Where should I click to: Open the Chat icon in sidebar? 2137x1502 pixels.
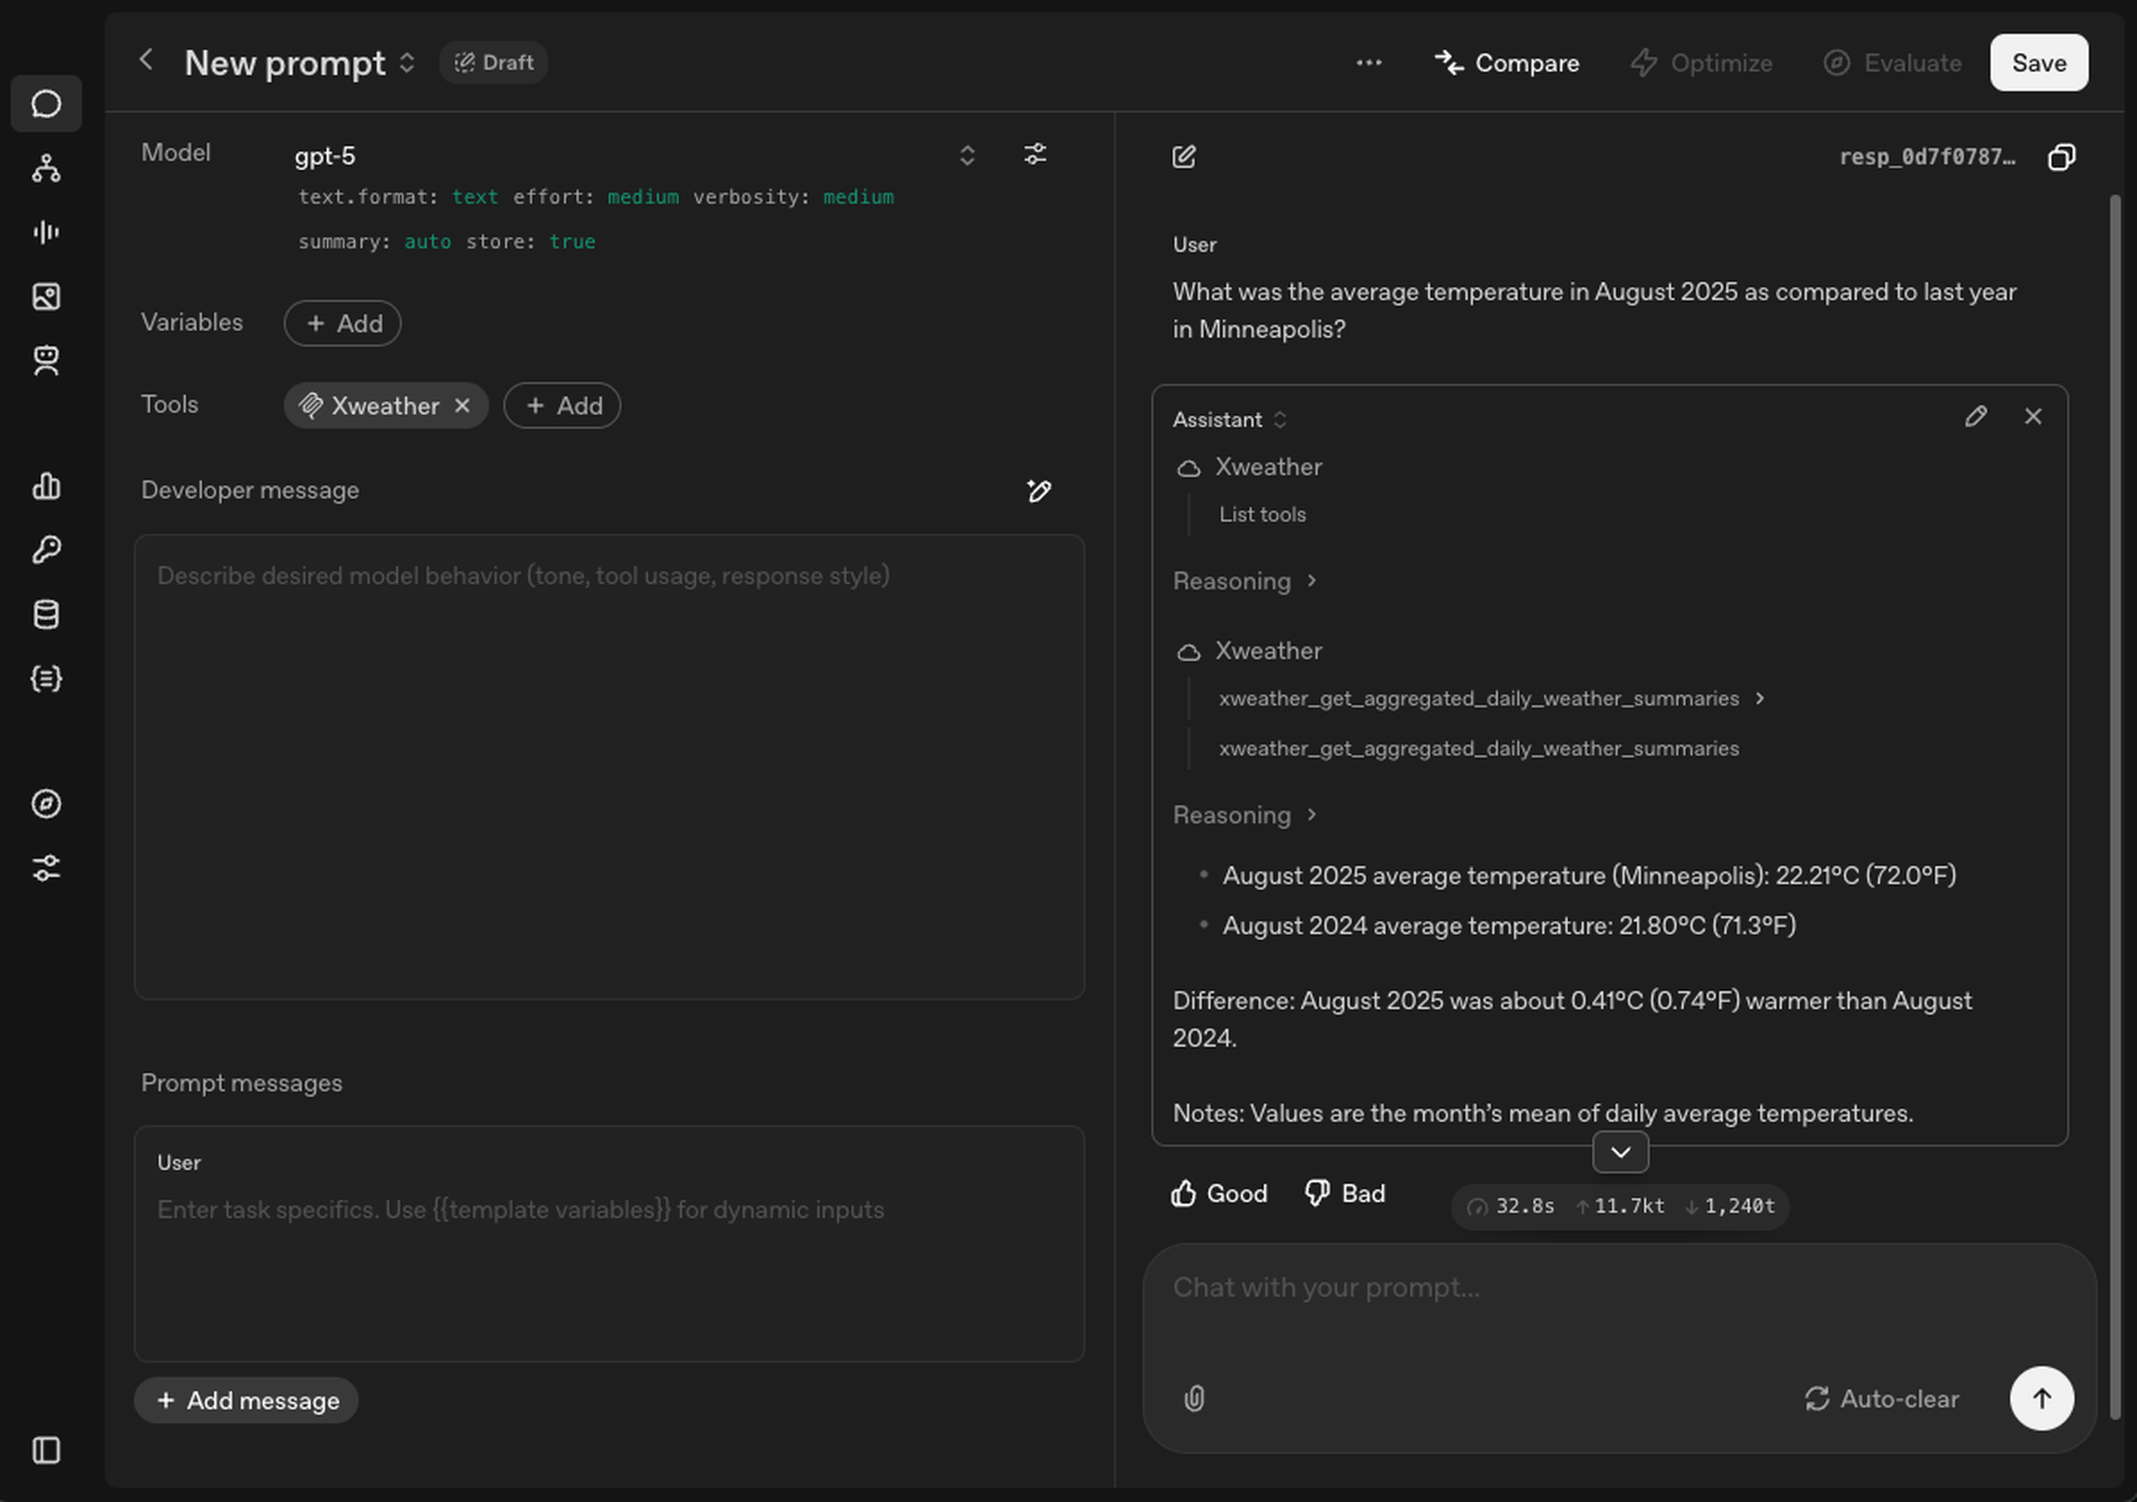click(46, 104)
